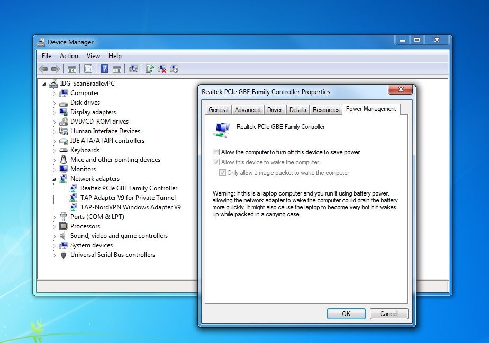This screenshot has width=489, height=343.
Task: Click the Back navigation arrow
Action: coord(43,68)
